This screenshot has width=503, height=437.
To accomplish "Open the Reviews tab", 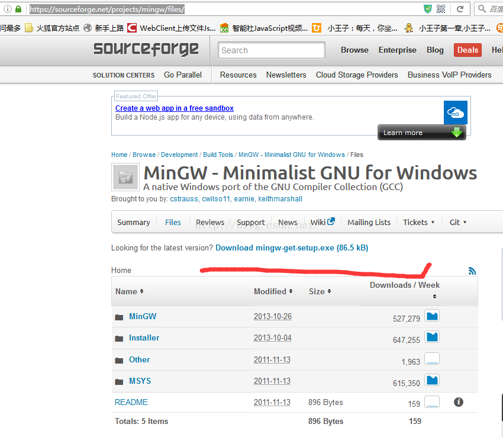I will click(x=210, y=222).
